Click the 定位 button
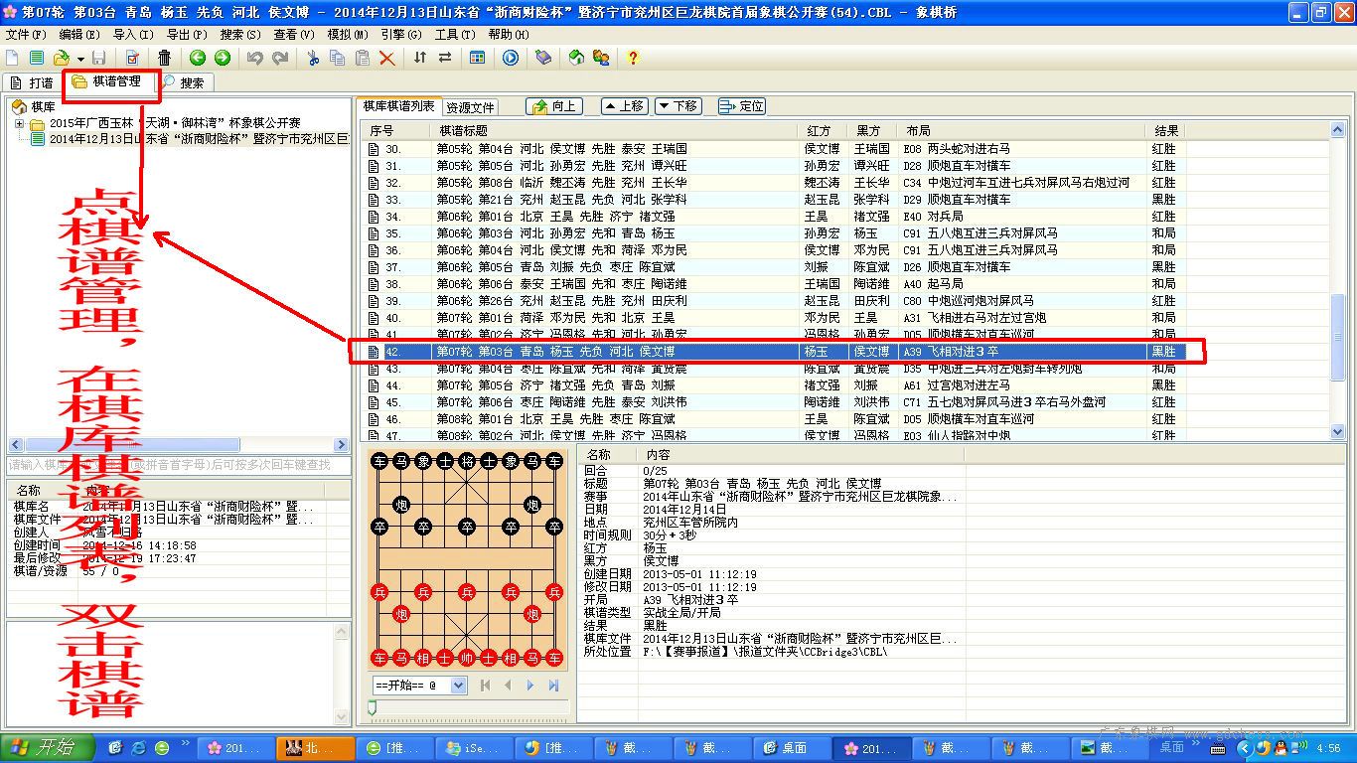1357x763 pixels. pyautogui.click(x=741, y=106)
